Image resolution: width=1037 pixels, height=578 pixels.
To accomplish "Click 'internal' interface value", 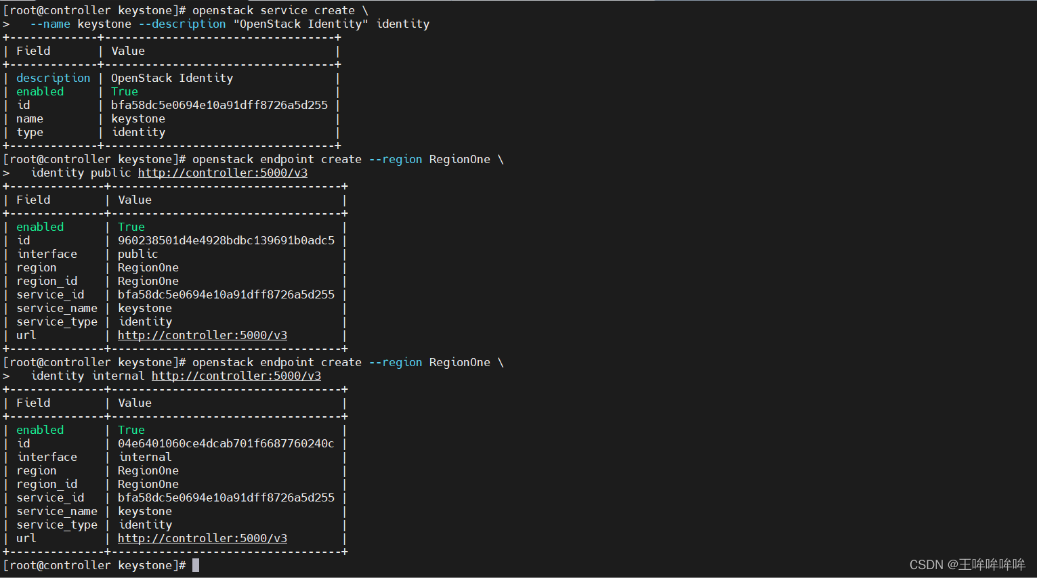I will 145,457.
